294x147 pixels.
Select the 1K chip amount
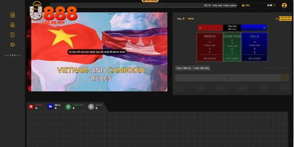263,88
